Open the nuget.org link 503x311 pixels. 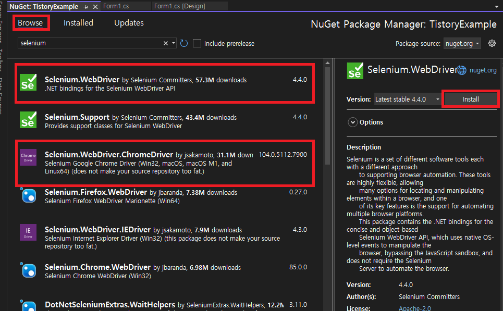(x=483, y=70)
